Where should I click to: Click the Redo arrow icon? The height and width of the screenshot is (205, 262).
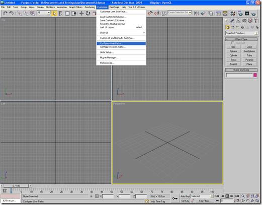(12, 13)
